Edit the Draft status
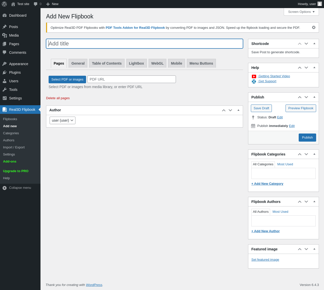324x290 pixels. click(x=280, y=117)
